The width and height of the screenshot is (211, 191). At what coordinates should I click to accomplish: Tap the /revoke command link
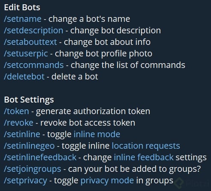18,123
